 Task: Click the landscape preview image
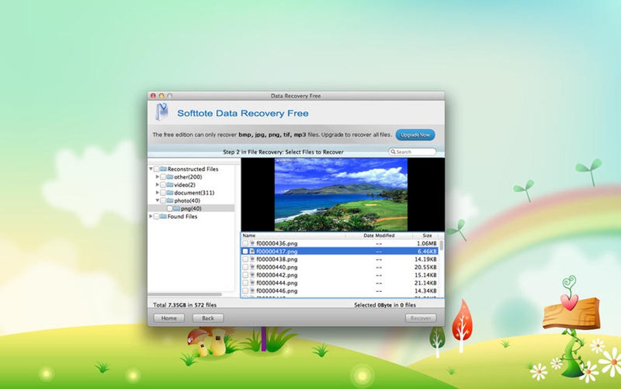pos(341,194)
